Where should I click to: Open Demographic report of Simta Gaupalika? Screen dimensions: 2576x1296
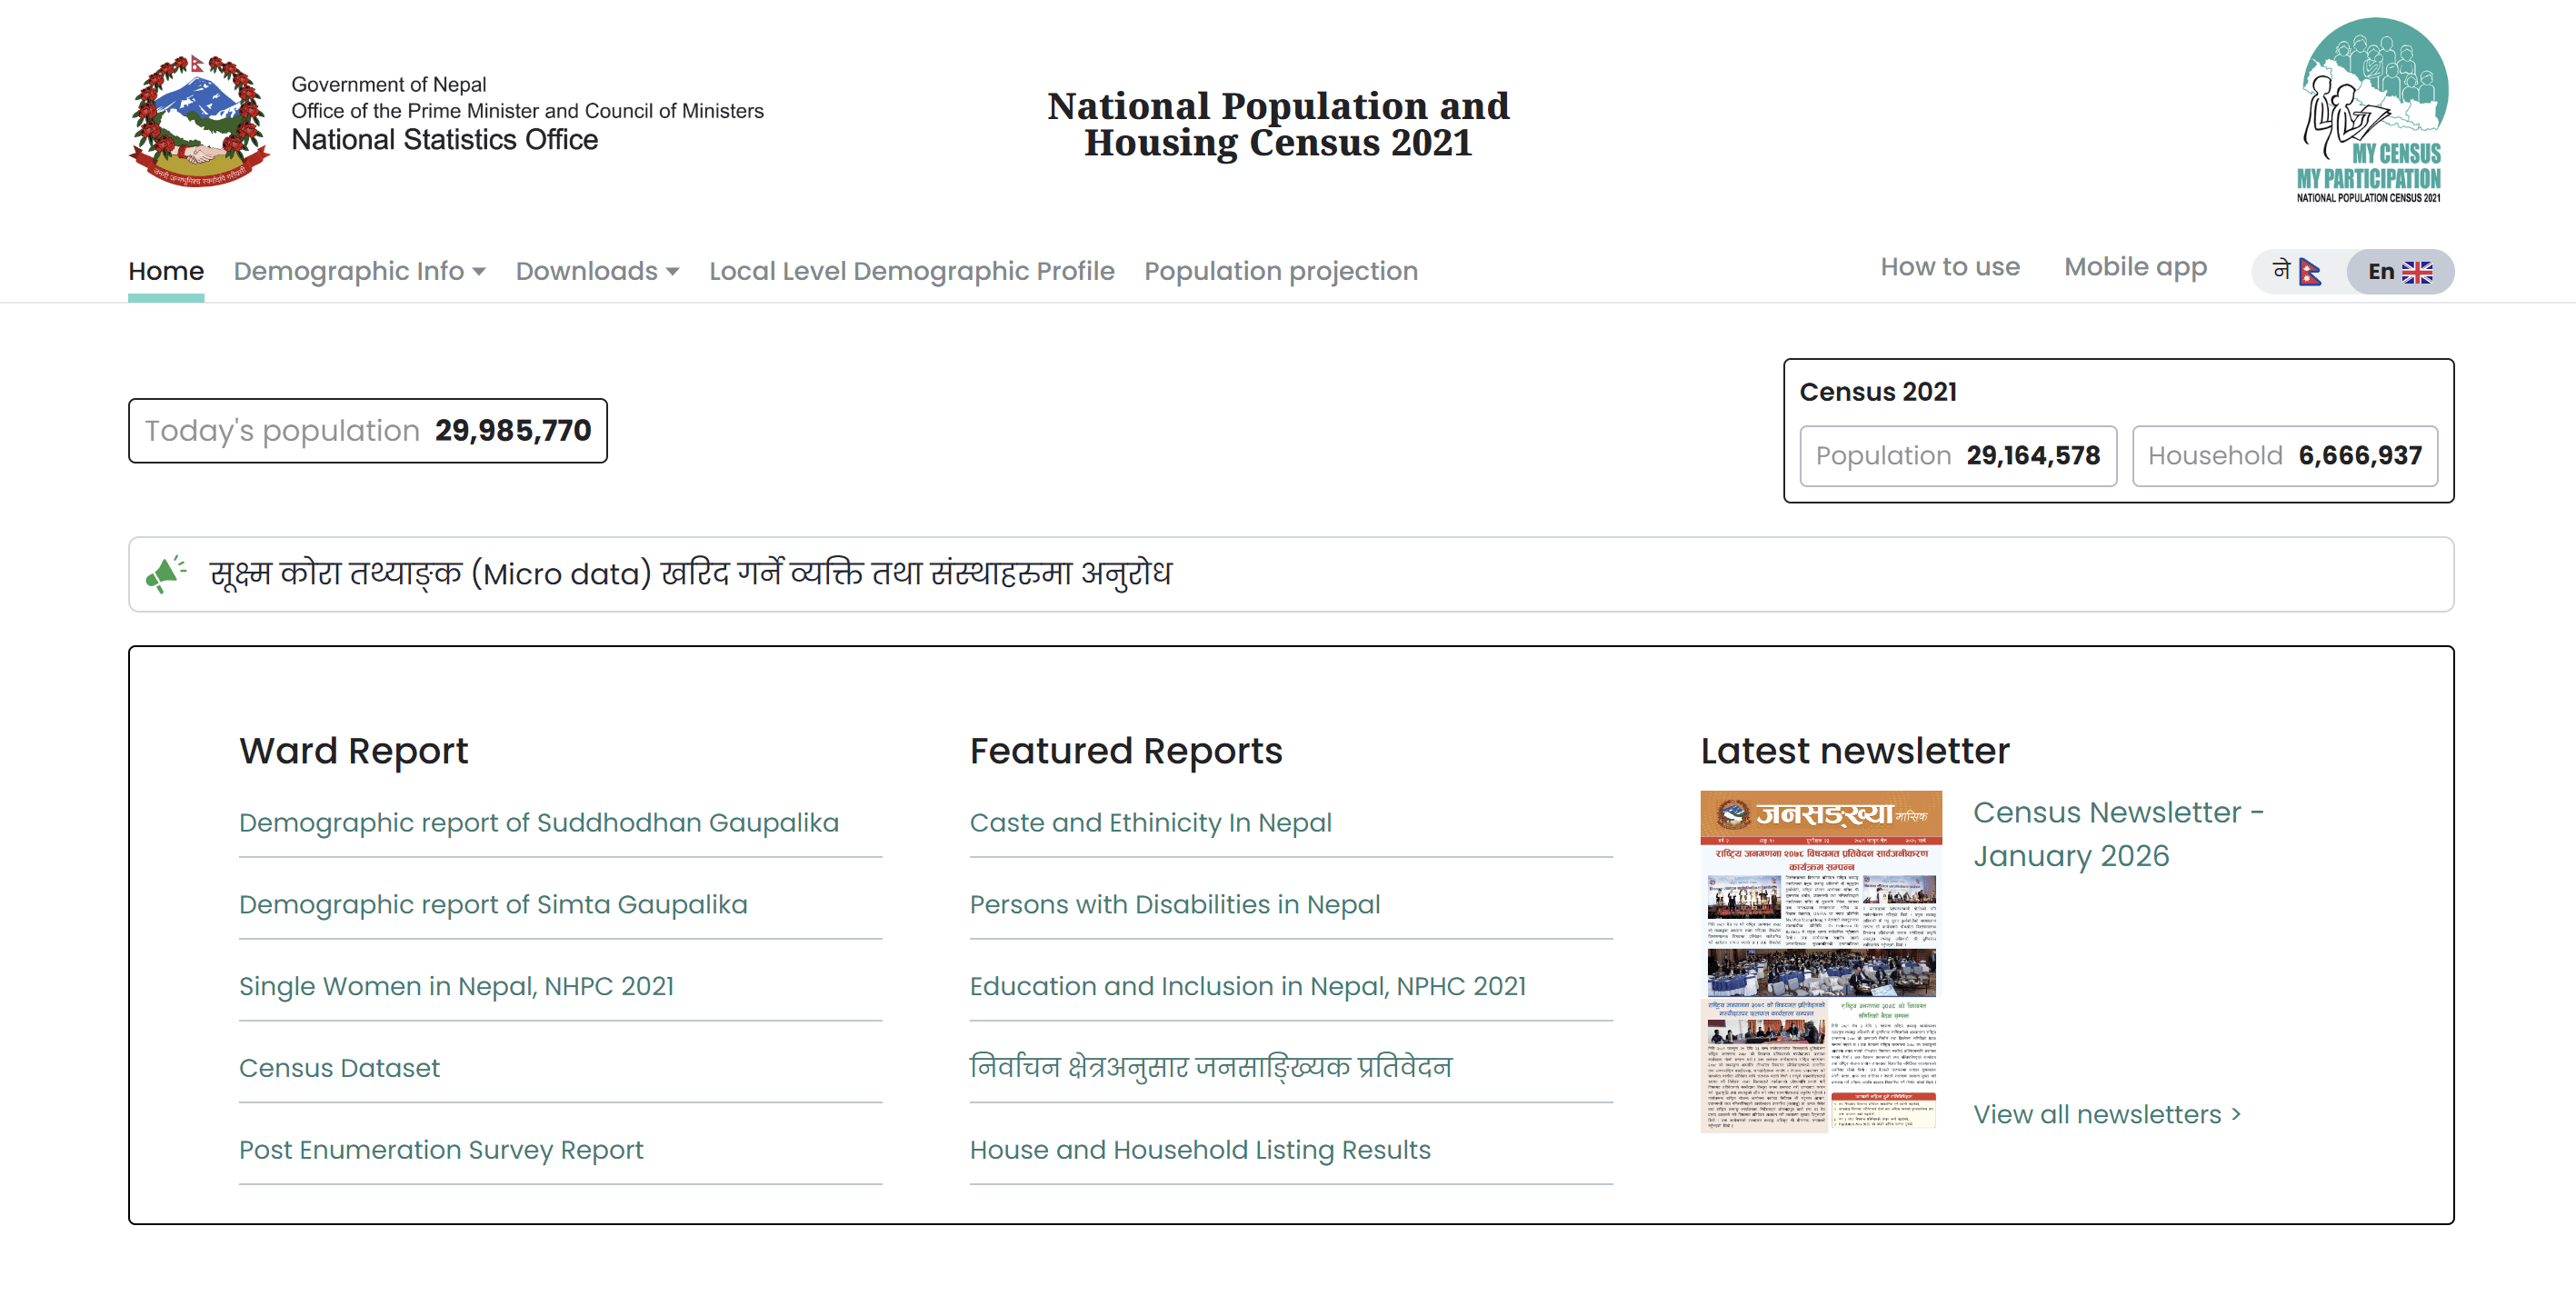point(492,904)
